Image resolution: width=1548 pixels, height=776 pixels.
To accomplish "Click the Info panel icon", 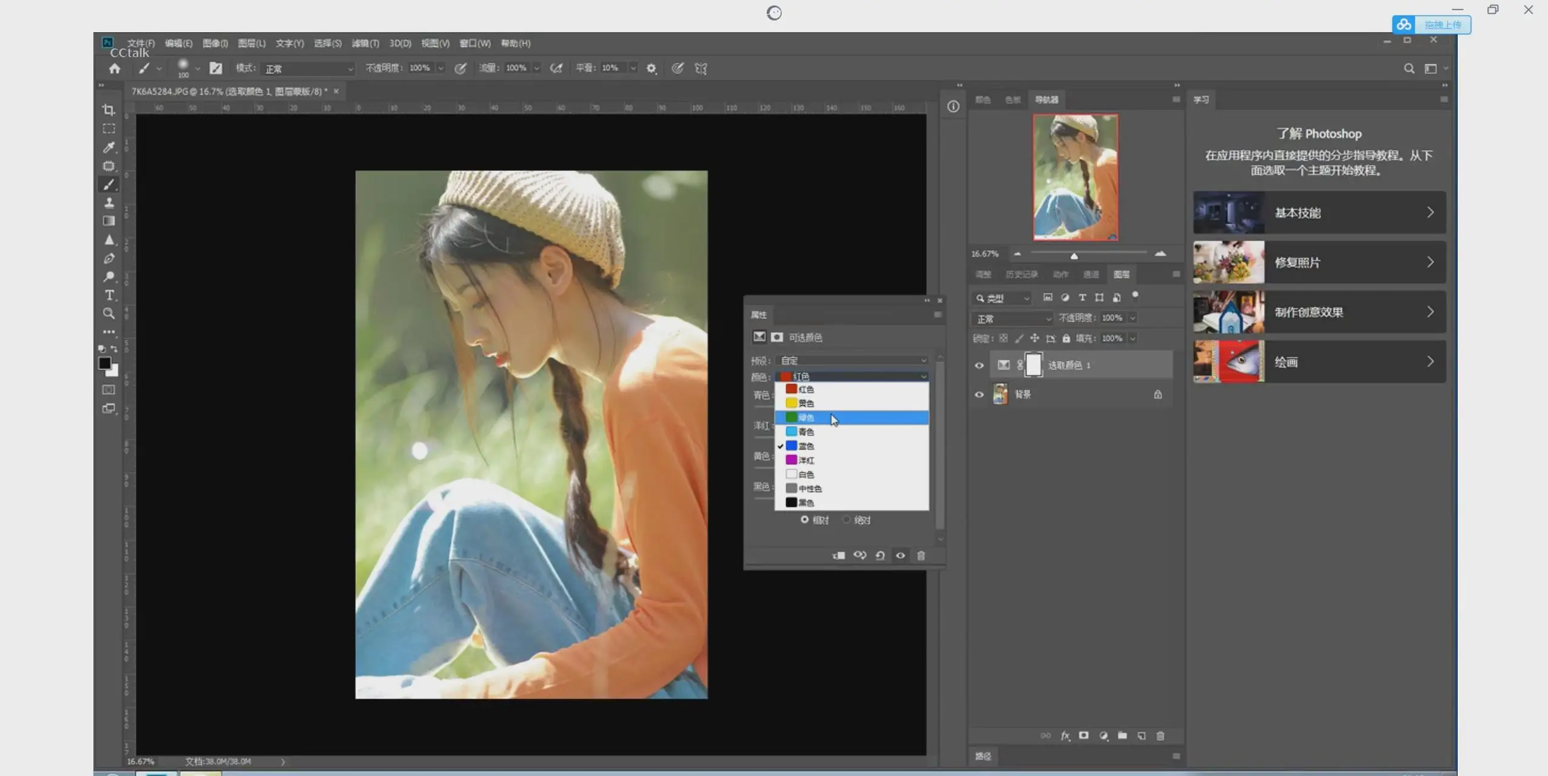I will (954, 107).
